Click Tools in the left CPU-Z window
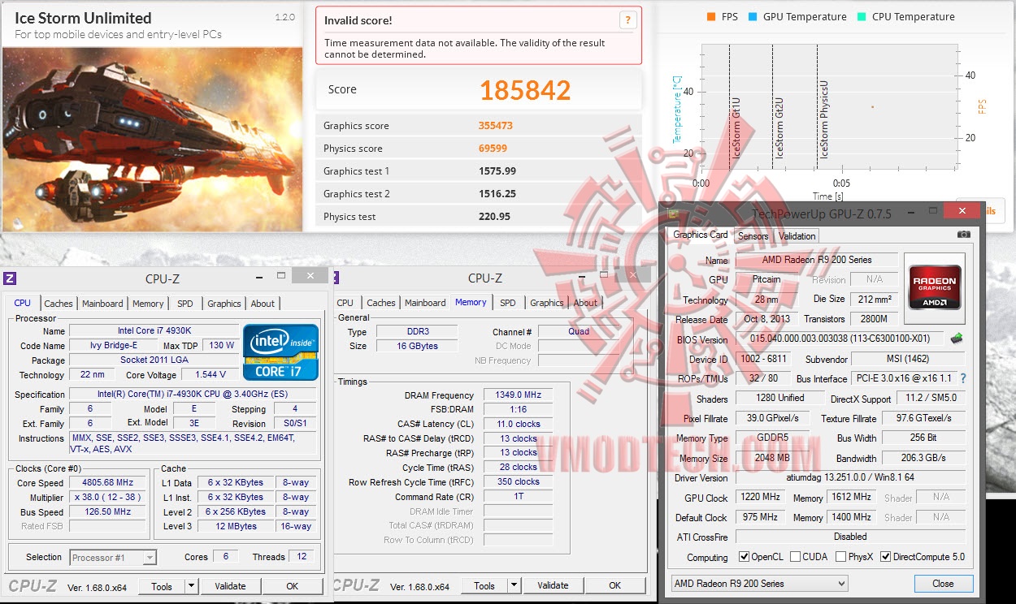 [x=162, y=586]
